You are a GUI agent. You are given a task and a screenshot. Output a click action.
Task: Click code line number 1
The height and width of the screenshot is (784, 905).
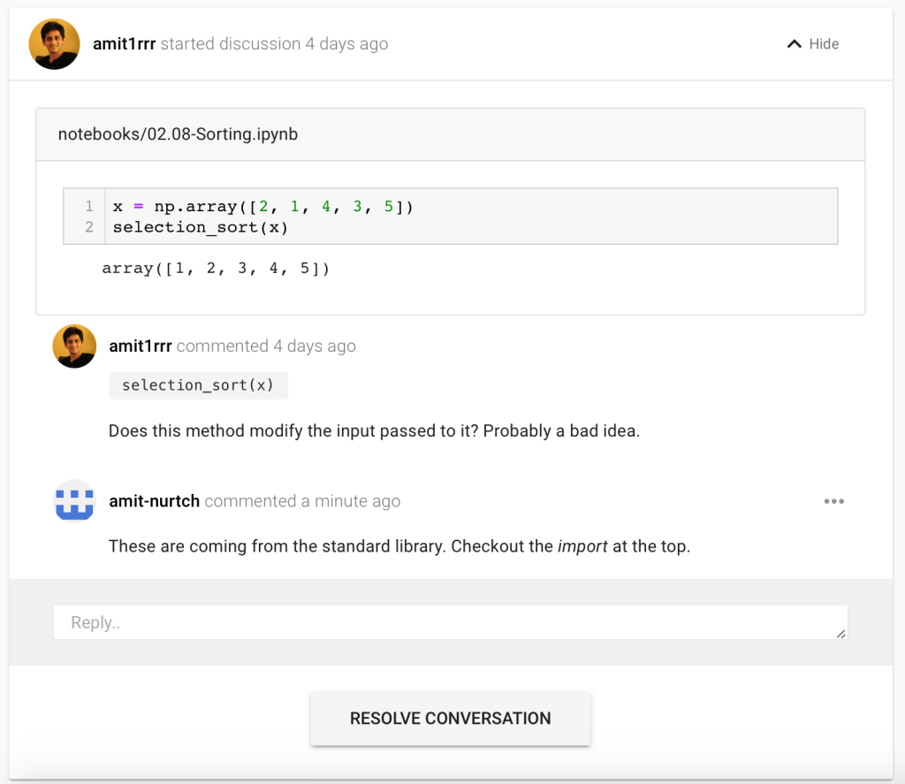pos(89,206)
